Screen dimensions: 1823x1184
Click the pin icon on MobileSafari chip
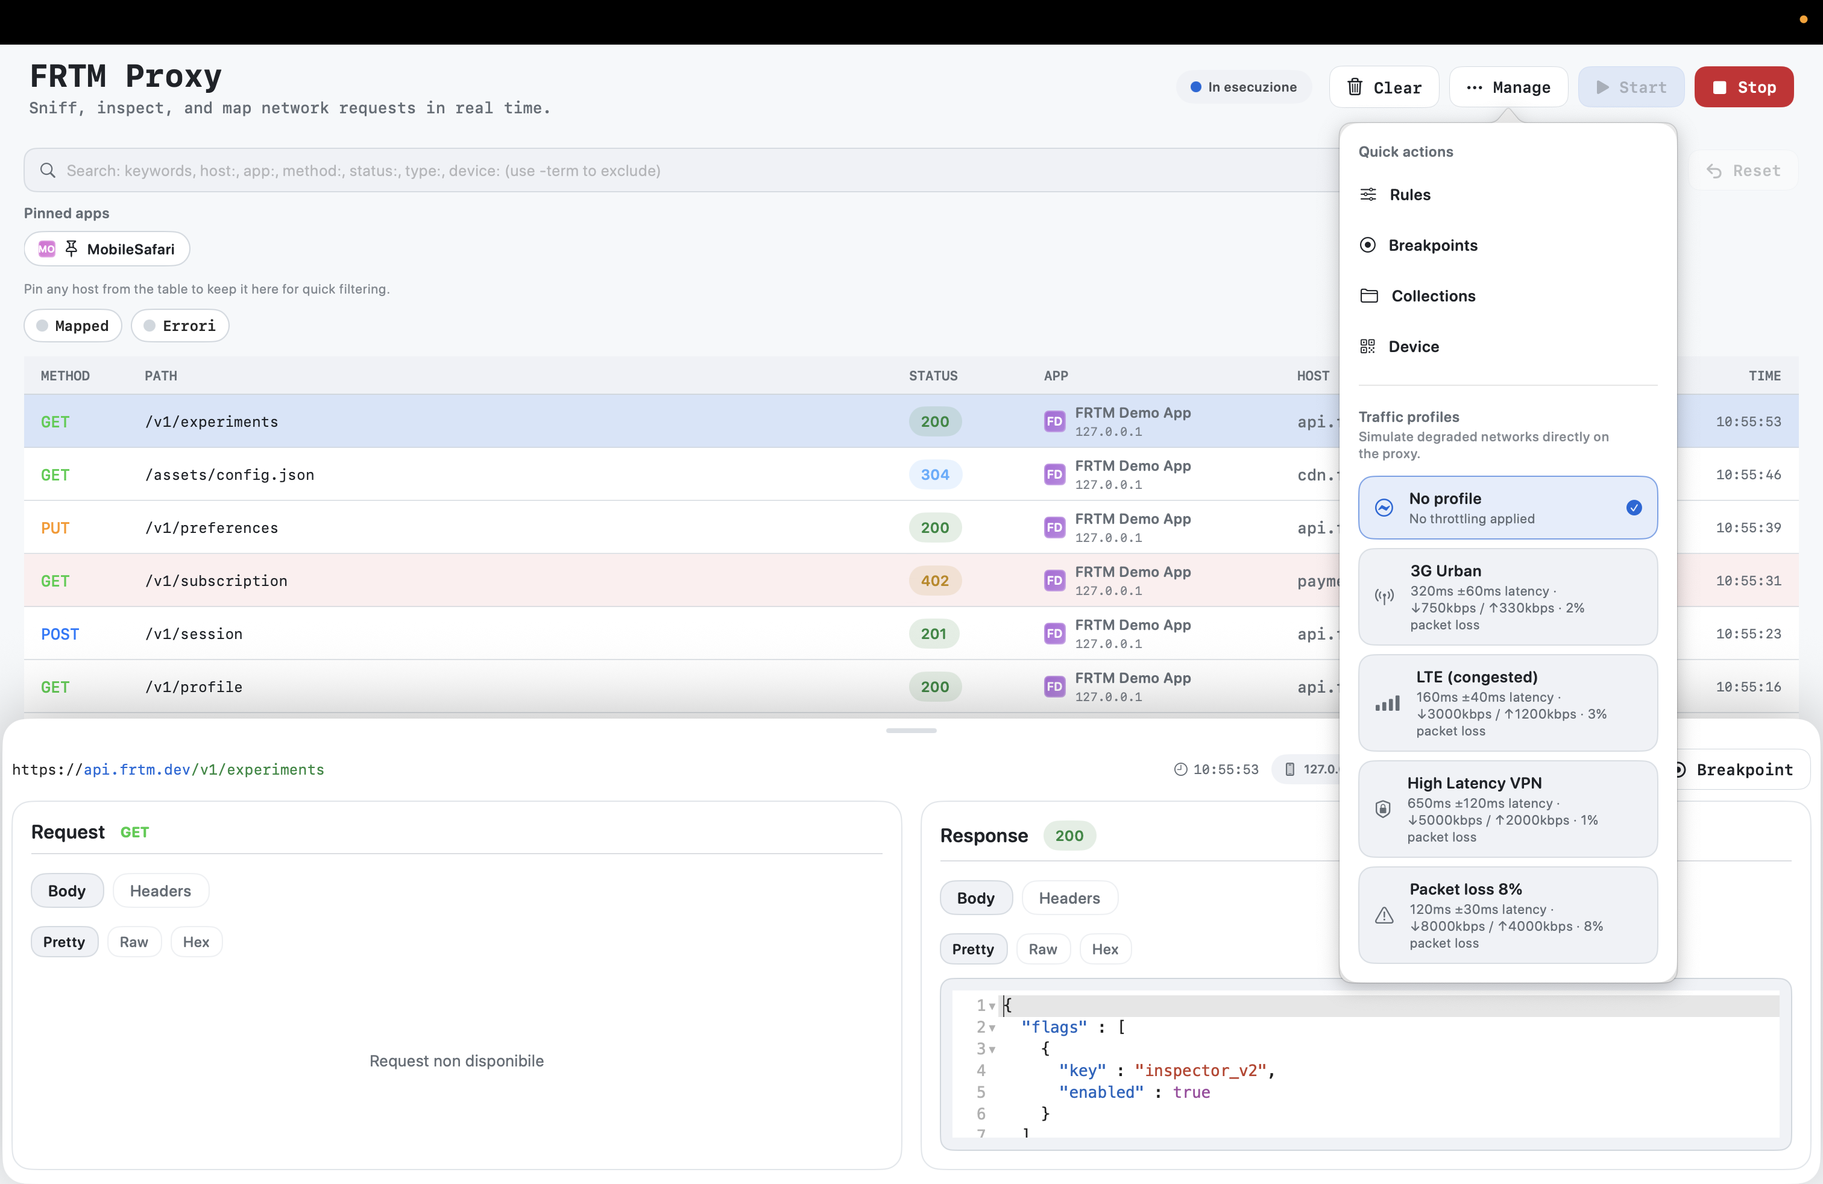[71, 249]
